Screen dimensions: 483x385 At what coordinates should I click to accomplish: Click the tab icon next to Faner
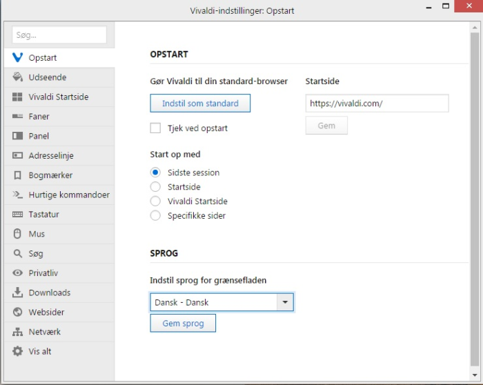click(17, 116)
